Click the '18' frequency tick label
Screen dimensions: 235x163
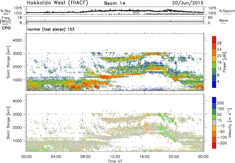coord(19,18)
